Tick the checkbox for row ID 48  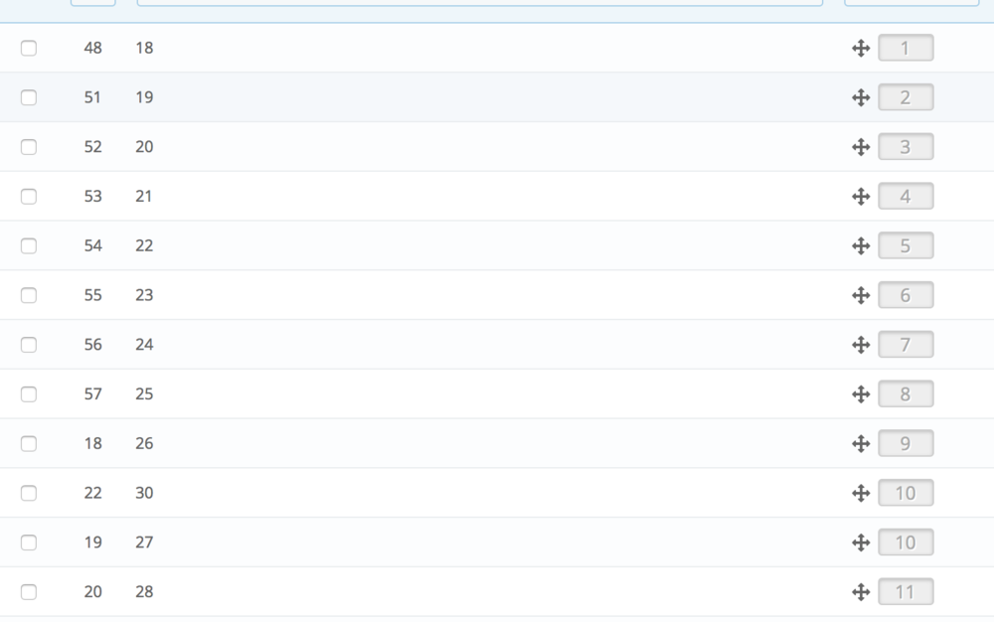[x=29, y=48]
